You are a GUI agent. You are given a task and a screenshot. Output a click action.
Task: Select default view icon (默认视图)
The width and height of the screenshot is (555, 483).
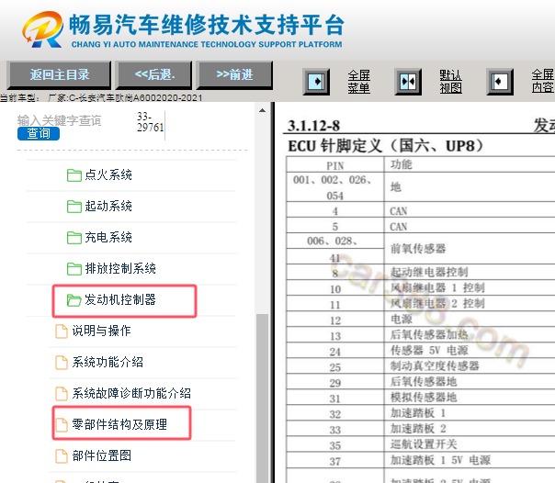[x=408, y=82]
